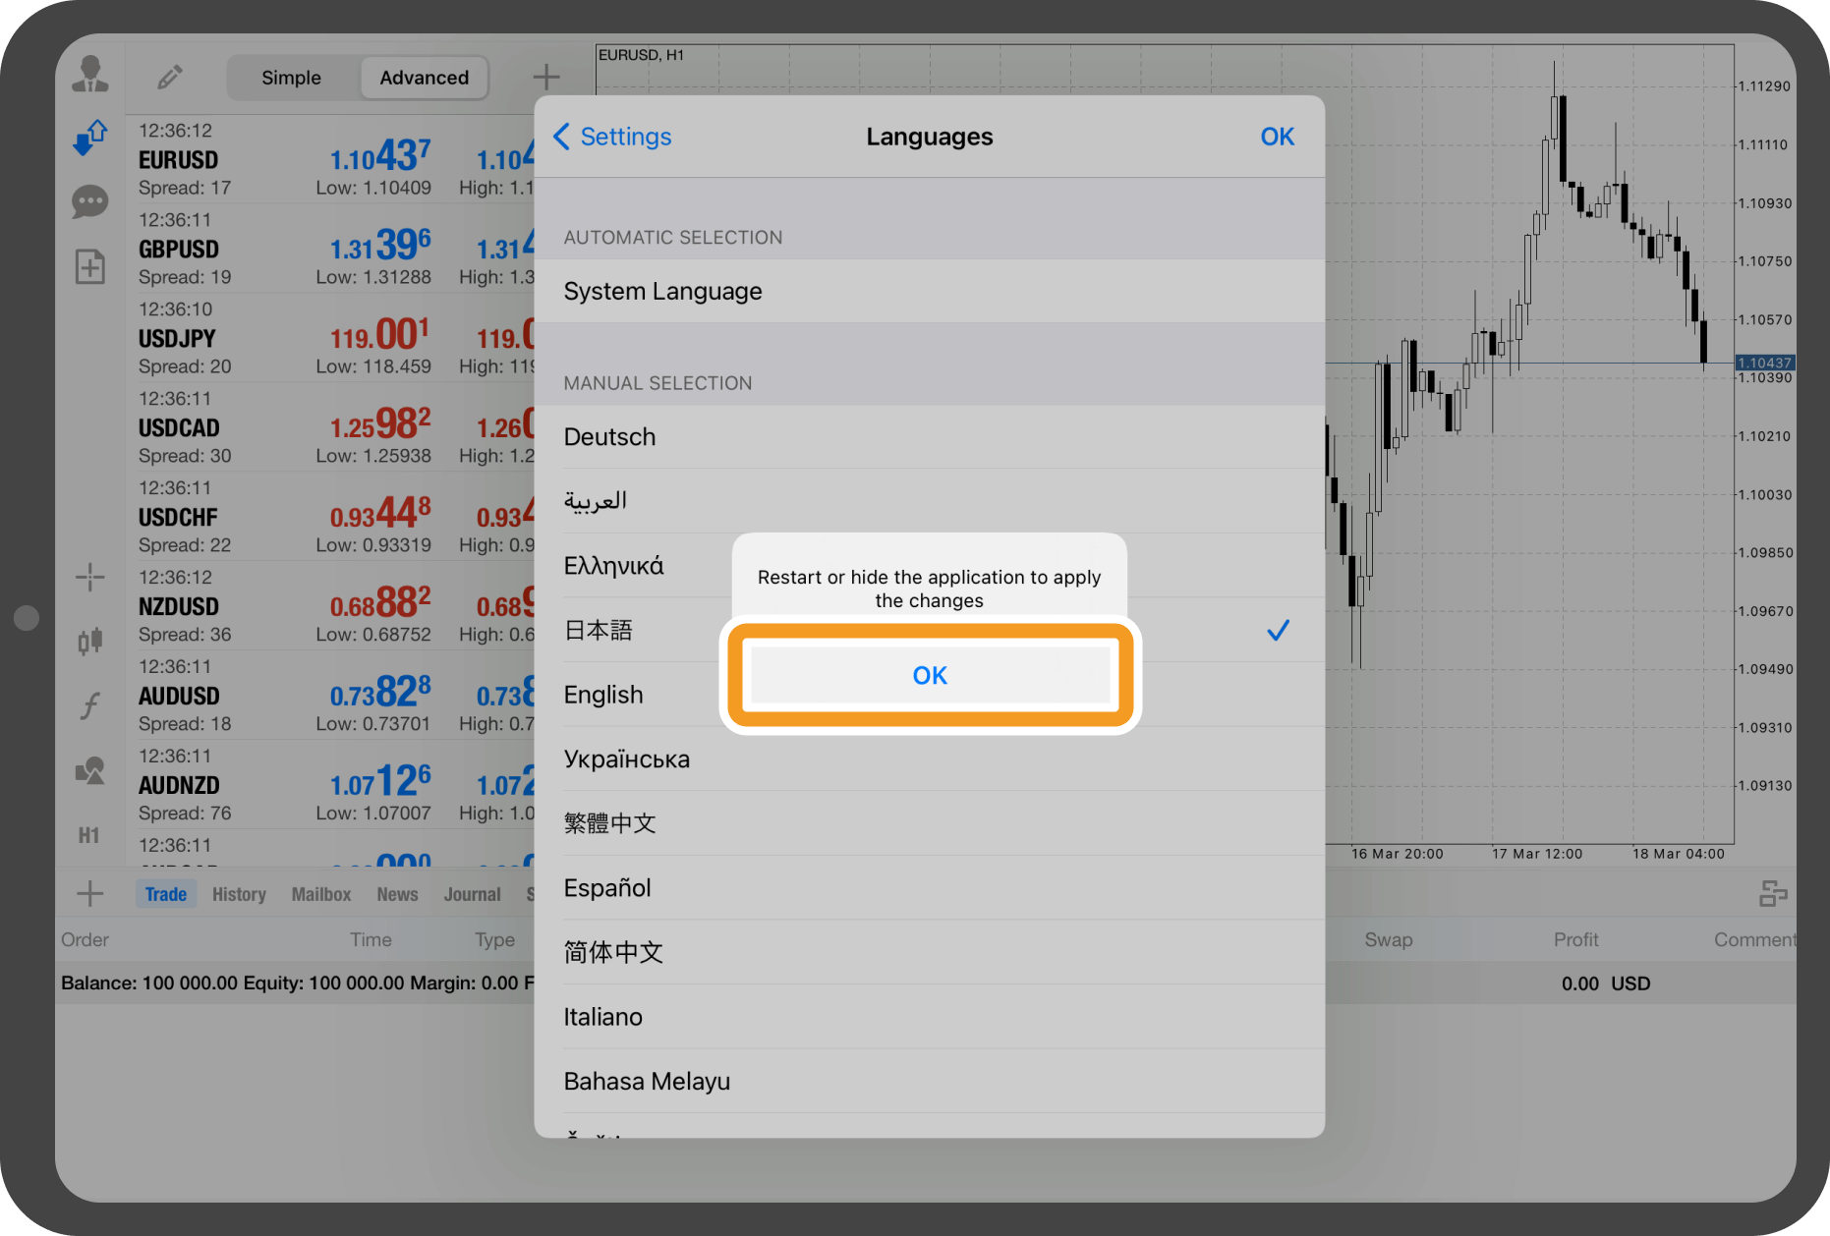Click OK in the restart alert dialog
The height and width of the screenshot is (1236, 1830).
[929, 676]
